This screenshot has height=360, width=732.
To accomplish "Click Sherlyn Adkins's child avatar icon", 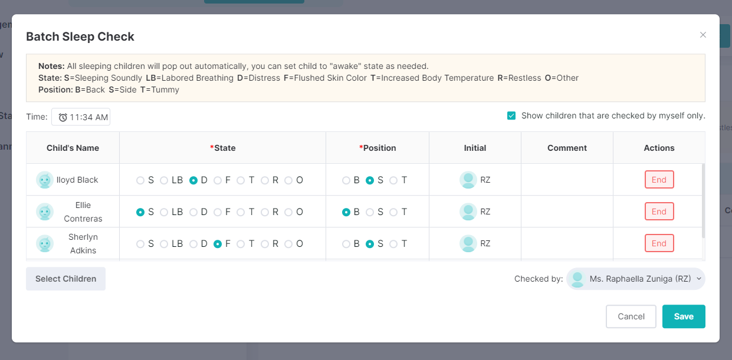I will (x=45, y=243).
